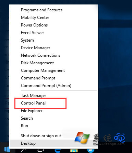132x153 pixels.
Task: Select Network Connections
Action: point(53,55)
